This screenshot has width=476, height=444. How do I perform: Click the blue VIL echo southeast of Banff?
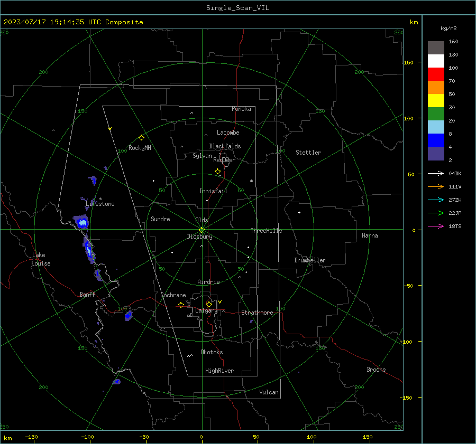(x=129, y=316)
